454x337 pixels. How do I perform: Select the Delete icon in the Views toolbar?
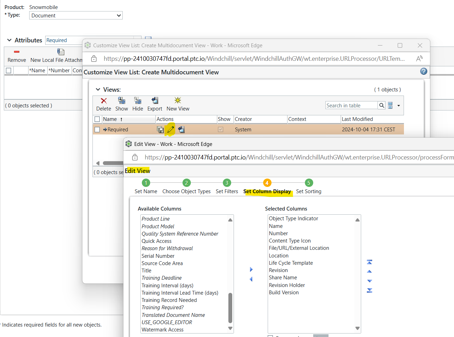pos(103,103)
